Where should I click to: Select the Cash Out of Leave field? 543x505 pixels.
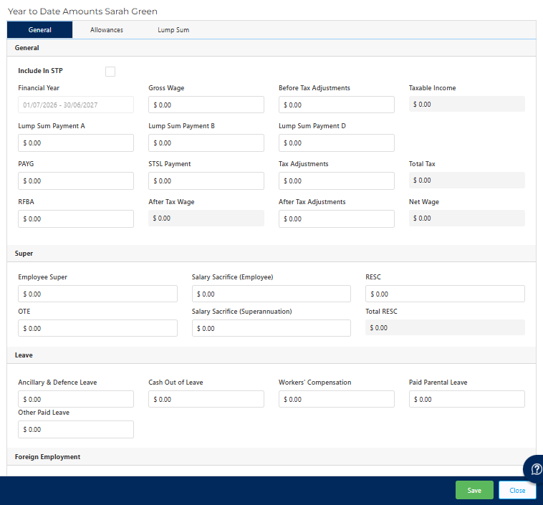(206, 399)
